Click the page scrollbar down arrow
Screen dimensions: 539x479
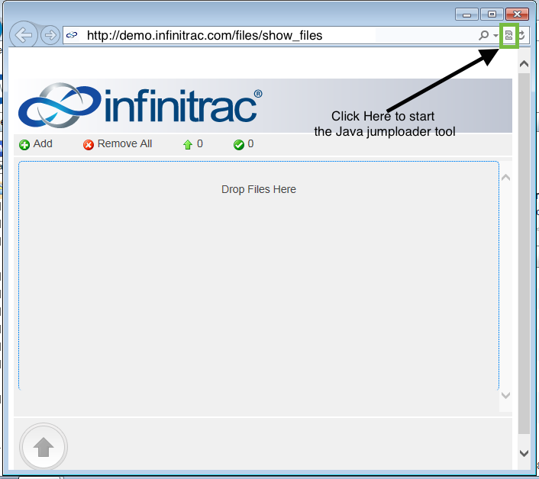524,453
